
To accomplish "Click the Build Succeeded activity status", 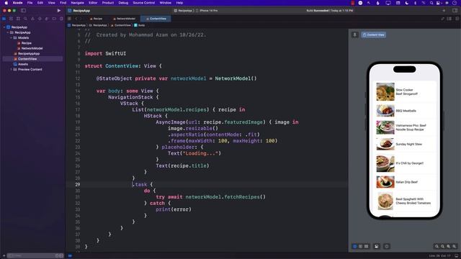I will (x=330, y=11).
